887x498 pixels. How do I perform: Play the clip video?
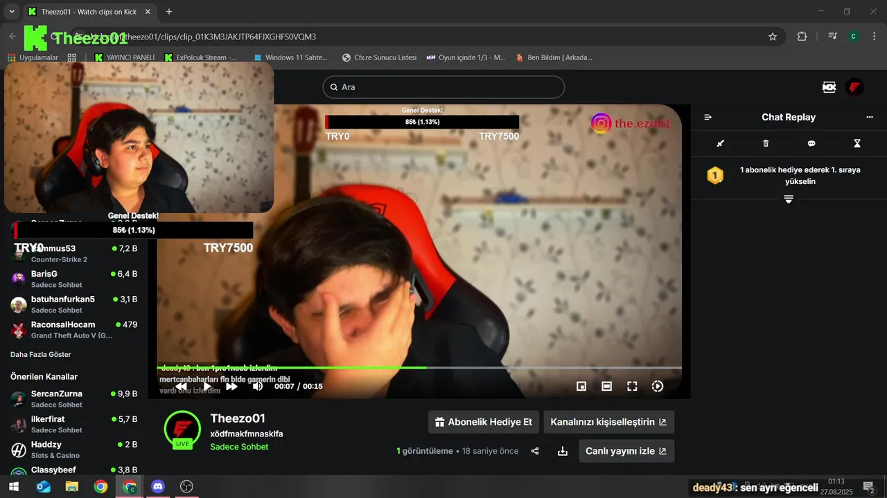[x=207, y=386]
